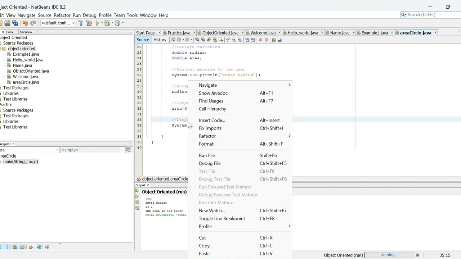This screenshot has width=461, height=259.
Task: Click the Run Project green arrow icon
Action: (x=97, y=23)
